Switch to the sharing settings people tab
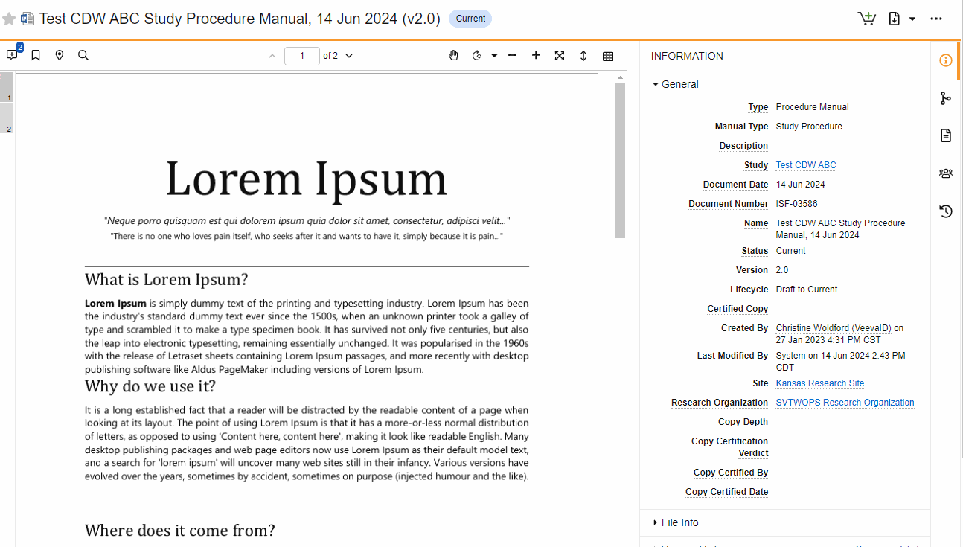The height and width of the screenshot is (547, 963). click(945, 173)
